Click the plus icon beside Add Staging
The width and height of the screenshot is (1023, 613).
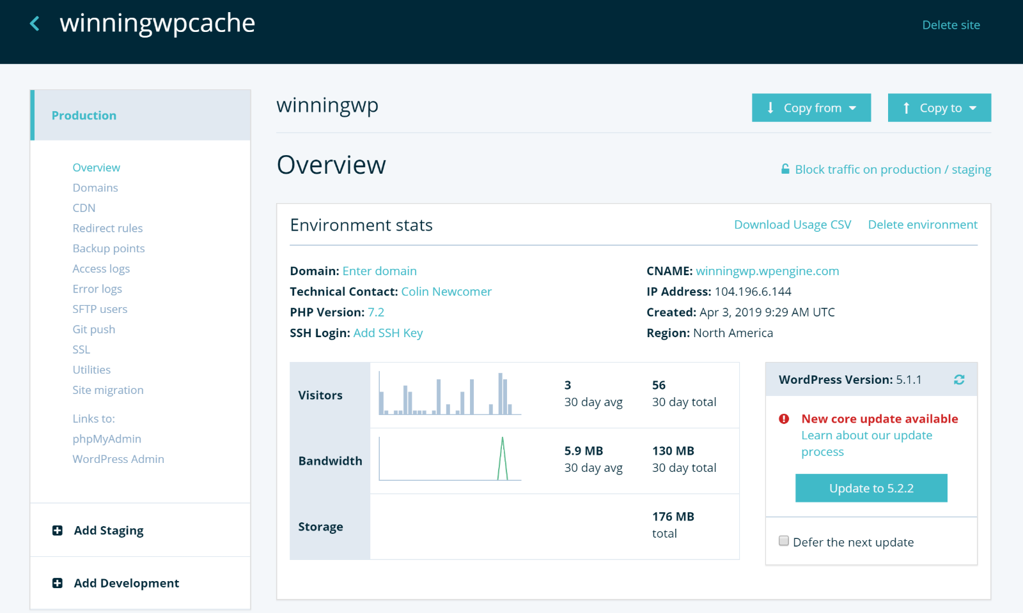coord(58,531)
